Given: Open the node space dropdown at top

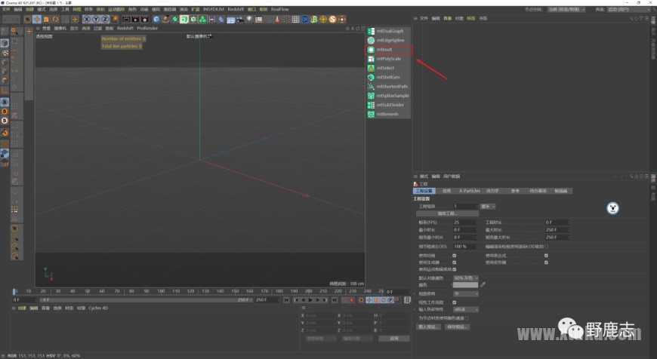Looking at the screenshot, I should [566, 9].
